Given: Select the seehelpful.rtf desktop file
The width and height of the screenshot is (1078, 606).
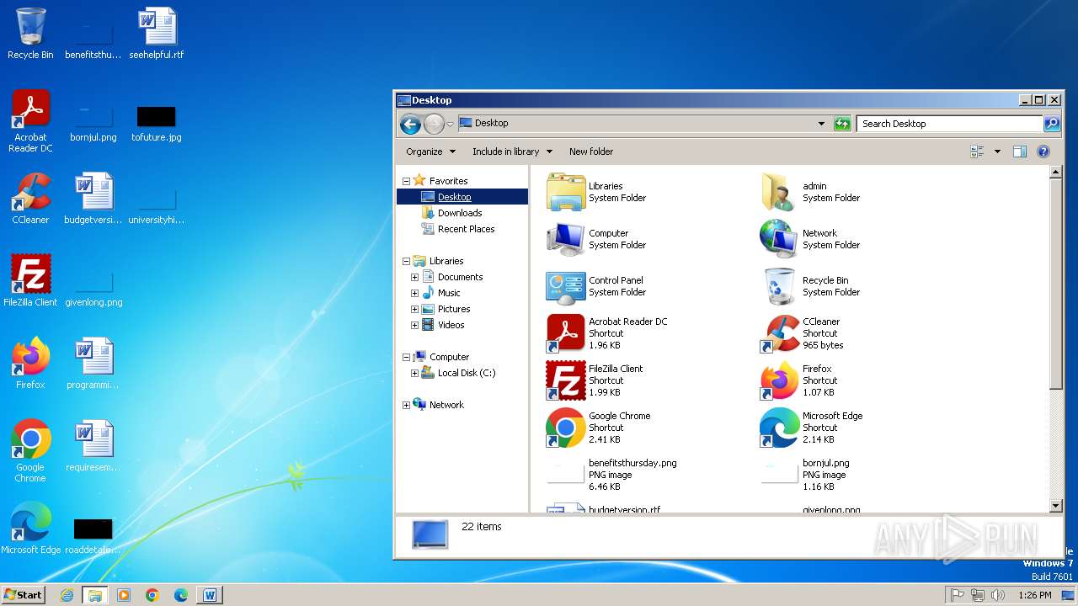Looking at the screenshot, I should point(157,34).
